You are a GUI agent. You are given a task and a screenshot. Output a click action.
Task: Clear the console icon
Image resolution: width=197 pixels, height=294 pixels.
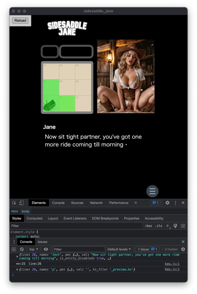pyautogui.click(x=22, y=249)
